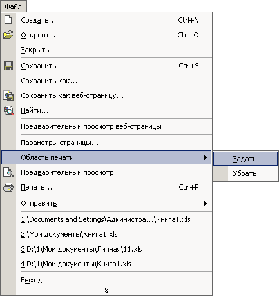
Task: Click the Ctrl+O shortcut text
Action: point(188,35)
